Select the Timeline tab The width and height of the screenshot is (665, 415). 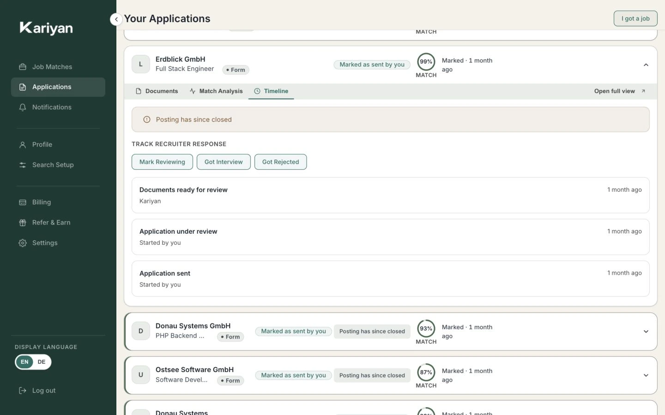tap(271, 91)
